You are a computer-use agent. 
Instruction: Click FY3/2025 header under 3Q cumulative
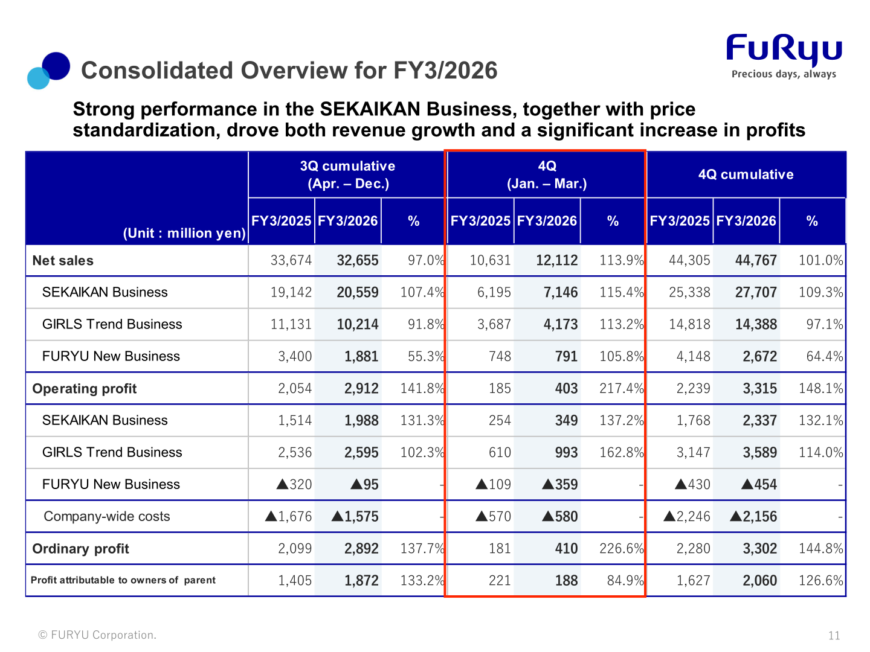coord(282,221)
